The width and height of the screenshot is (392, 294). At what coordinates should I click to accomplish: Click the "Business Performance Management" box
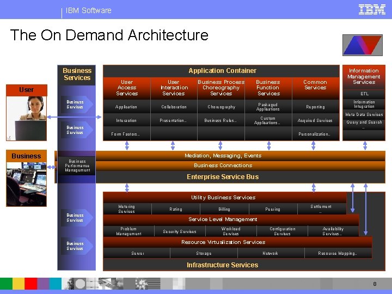pos(77,166)
